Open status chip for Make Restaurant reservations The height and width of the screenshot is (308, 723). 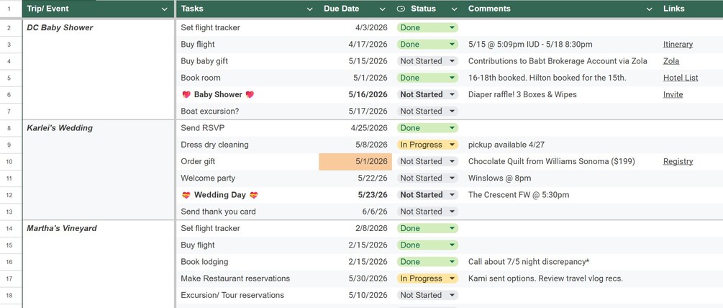click(427, 278)
